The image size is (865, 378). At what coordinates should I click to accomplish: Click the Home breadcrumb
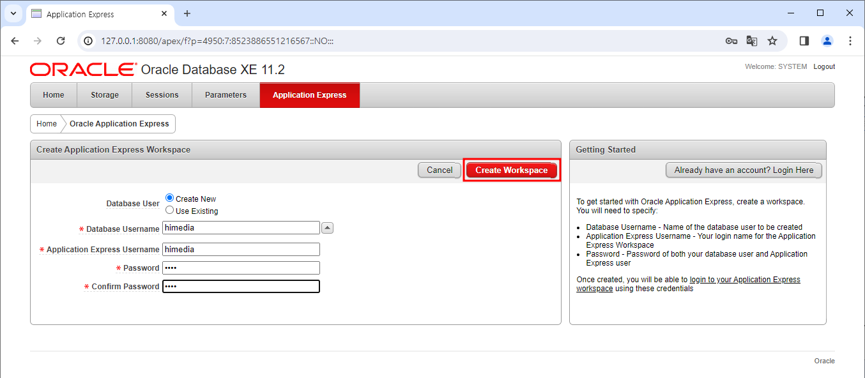pos(47,124)
